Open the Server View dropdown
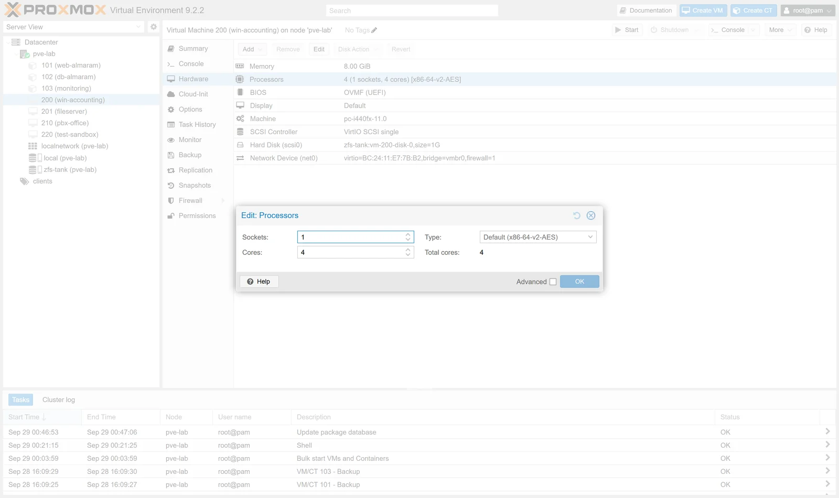 pos(138,27)
